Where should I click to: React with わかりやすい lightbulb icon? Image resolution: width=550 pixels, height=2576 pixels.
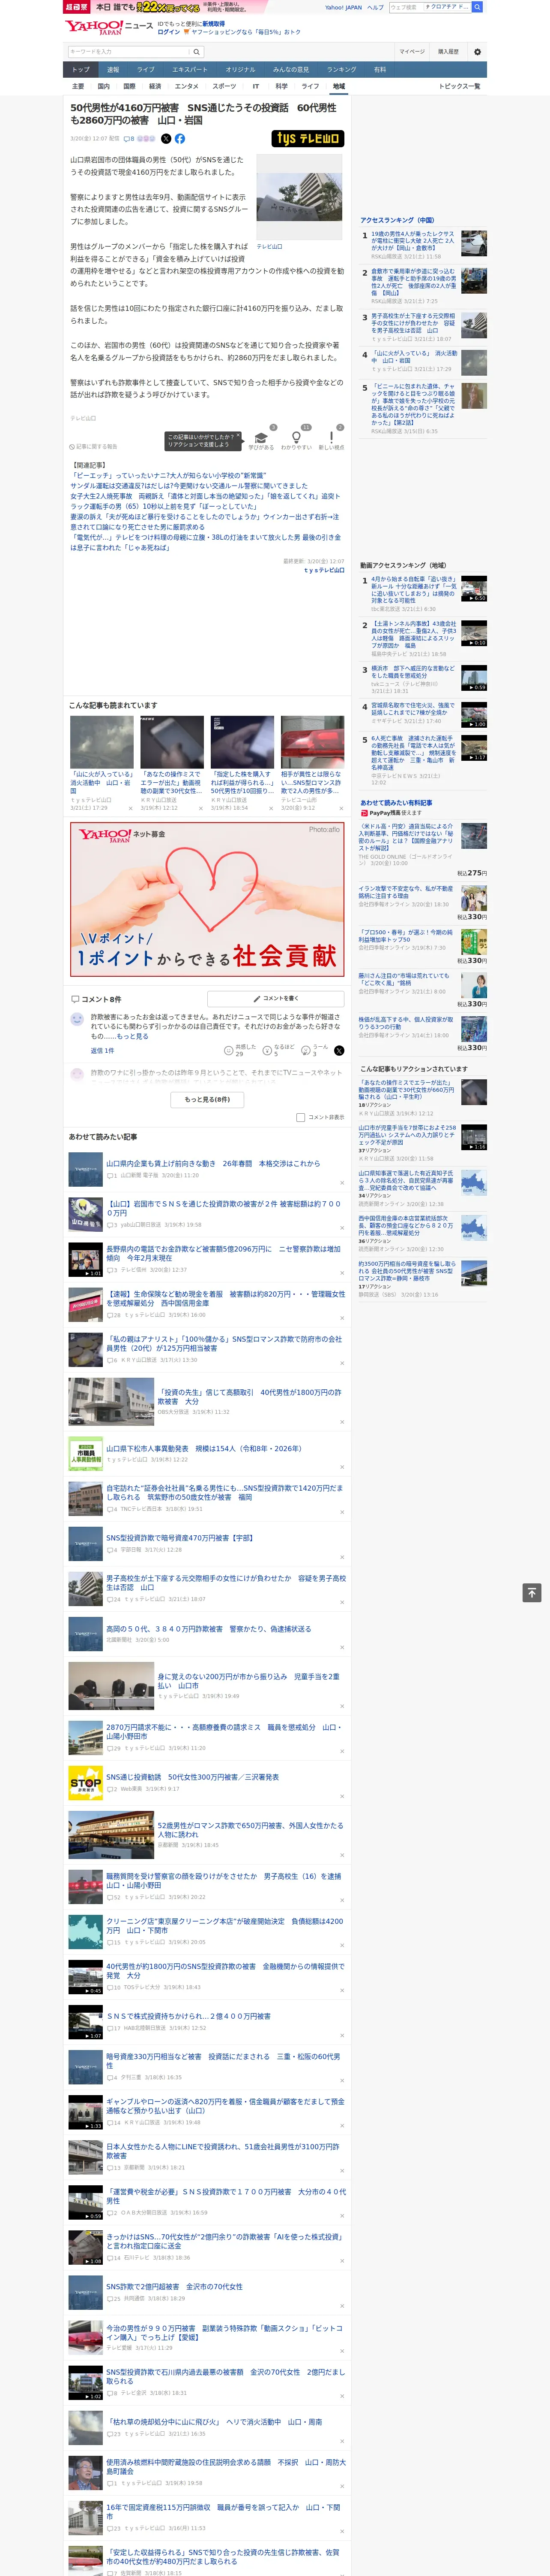pyautogui.click(x=296, y=437)
